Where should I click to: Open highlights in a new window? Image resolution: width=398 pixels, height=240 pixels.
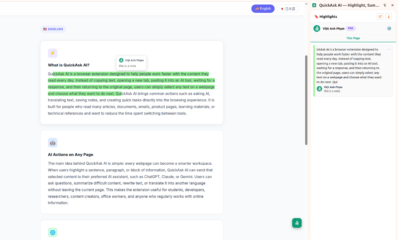[x=380, y=17]
